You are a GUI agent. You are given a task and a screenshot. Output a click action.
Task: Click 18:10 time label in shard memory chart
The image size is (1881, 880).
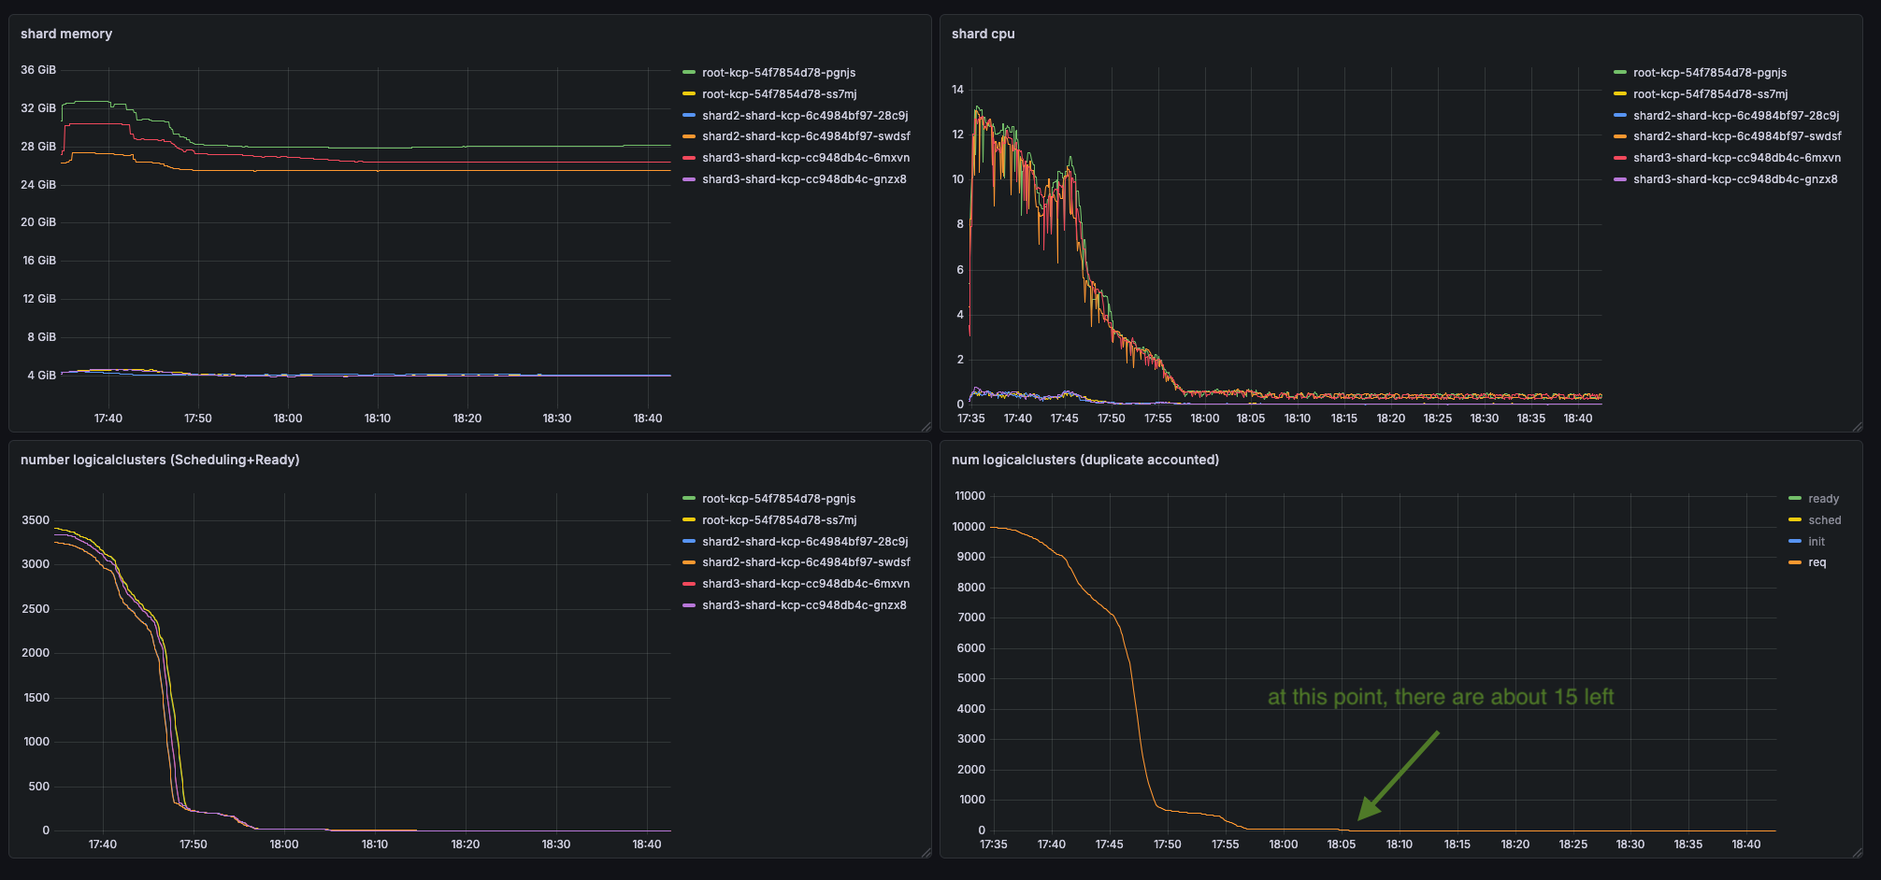(x=378, y=419)
